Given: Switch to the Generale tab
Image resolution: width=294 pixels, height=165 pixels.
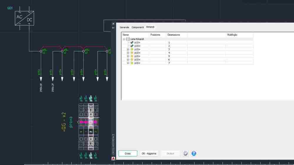Looking at the screenshot, I should tap(124, 27).
